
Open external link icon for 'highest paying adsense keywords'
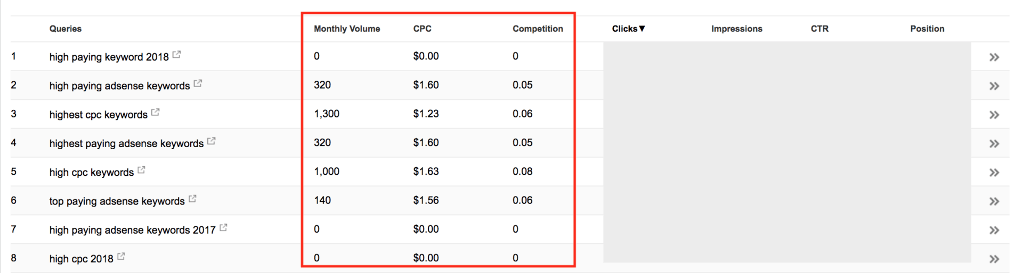point(211,141)
